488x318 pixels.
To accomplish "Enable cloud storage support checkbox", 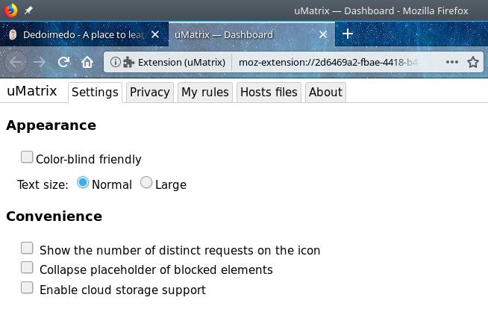I will [x=27, y=287].
